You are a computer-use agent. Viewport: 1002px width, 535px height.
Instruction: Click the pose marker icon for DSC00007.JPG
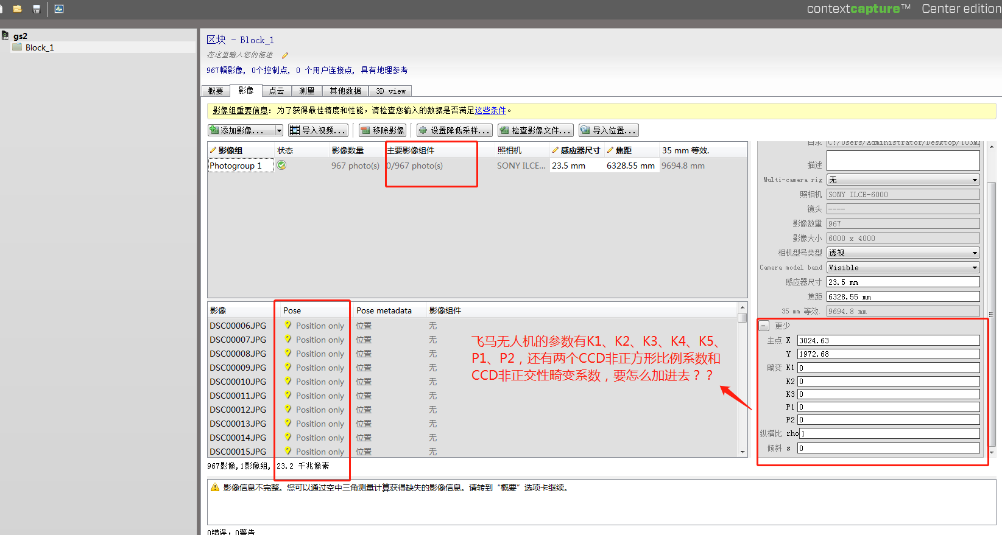[x=288, y=339]
